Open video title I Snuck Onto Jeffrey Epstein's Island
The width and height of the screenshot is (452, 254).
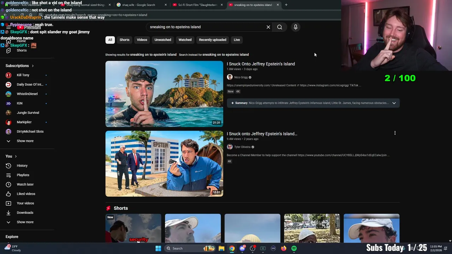(x=261, y=64)
